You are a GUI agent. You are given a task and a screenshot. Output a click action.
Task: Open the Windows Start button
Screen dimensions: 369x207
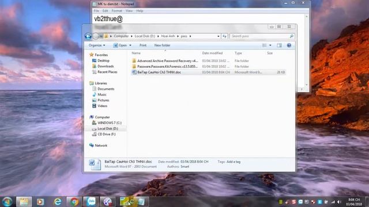coord(7,202)
